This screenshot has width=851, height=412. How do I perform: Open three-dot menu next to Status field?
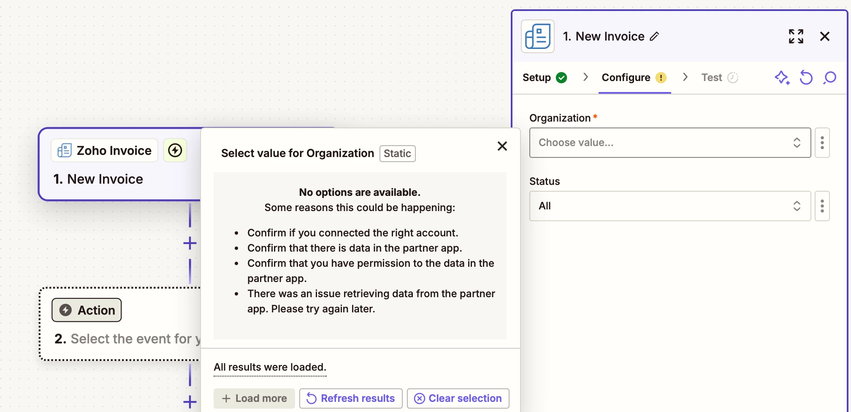pos(822,206)
